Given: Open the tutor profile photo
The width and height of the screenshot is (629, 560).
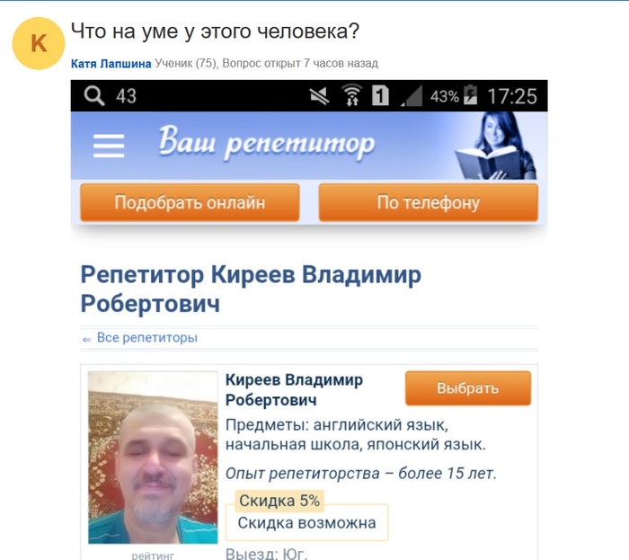Looking at the screenshot, I should click(x=153, y=458).
